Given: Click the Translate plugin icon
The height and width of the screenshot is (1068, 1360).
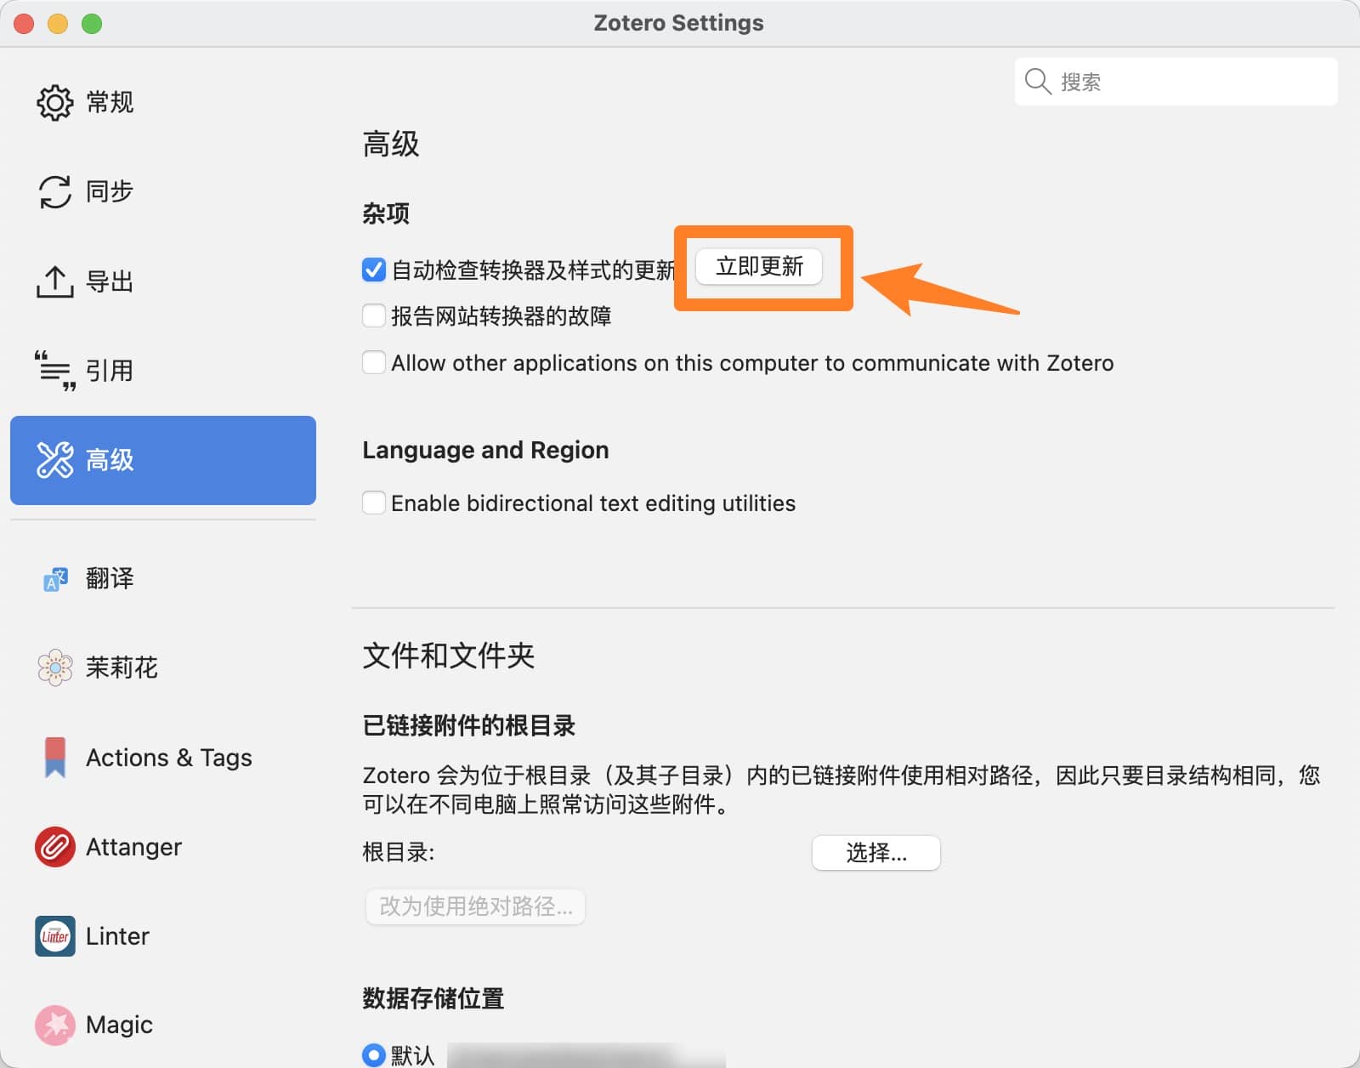Looking at the screenshot, I should [55, 579].
